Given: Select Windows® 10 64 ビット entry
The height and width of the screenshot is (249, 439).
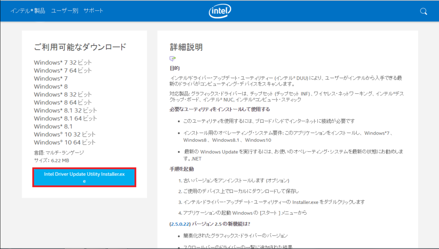Looking at the screenshot, I should click(x=65, y=142).
